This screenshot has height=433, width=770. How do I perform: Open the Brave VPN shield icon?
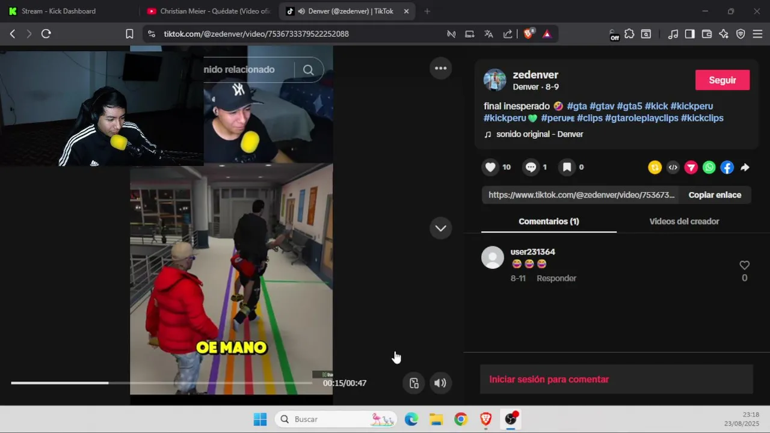click(x=741, y=34)
